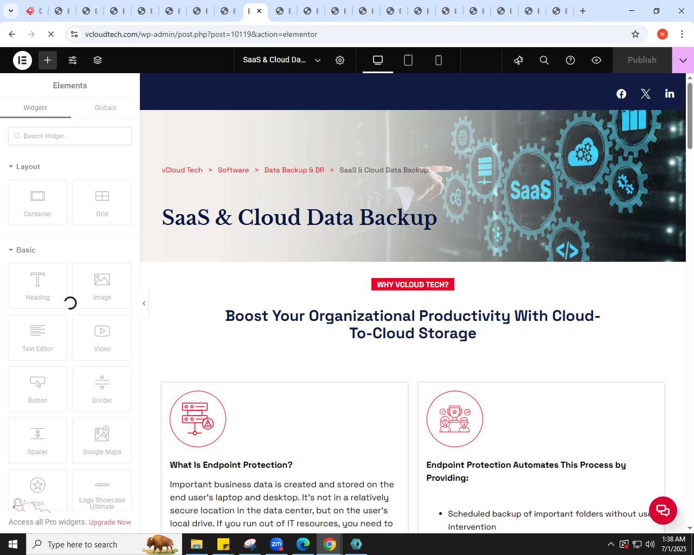Go back with browser back arrow
This screenshot has height=555, width=694.
pos(12,34)
